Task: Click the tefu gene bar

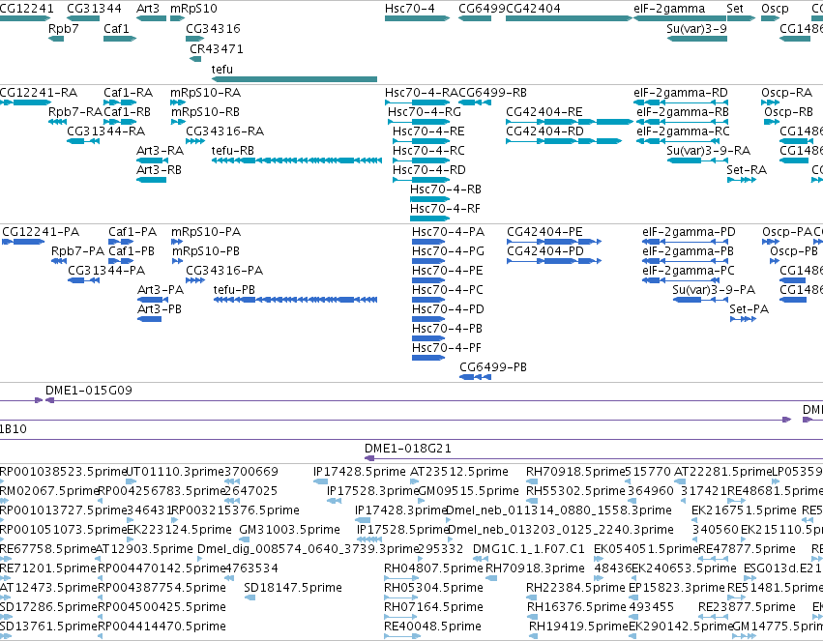Action: pos(294,79)
